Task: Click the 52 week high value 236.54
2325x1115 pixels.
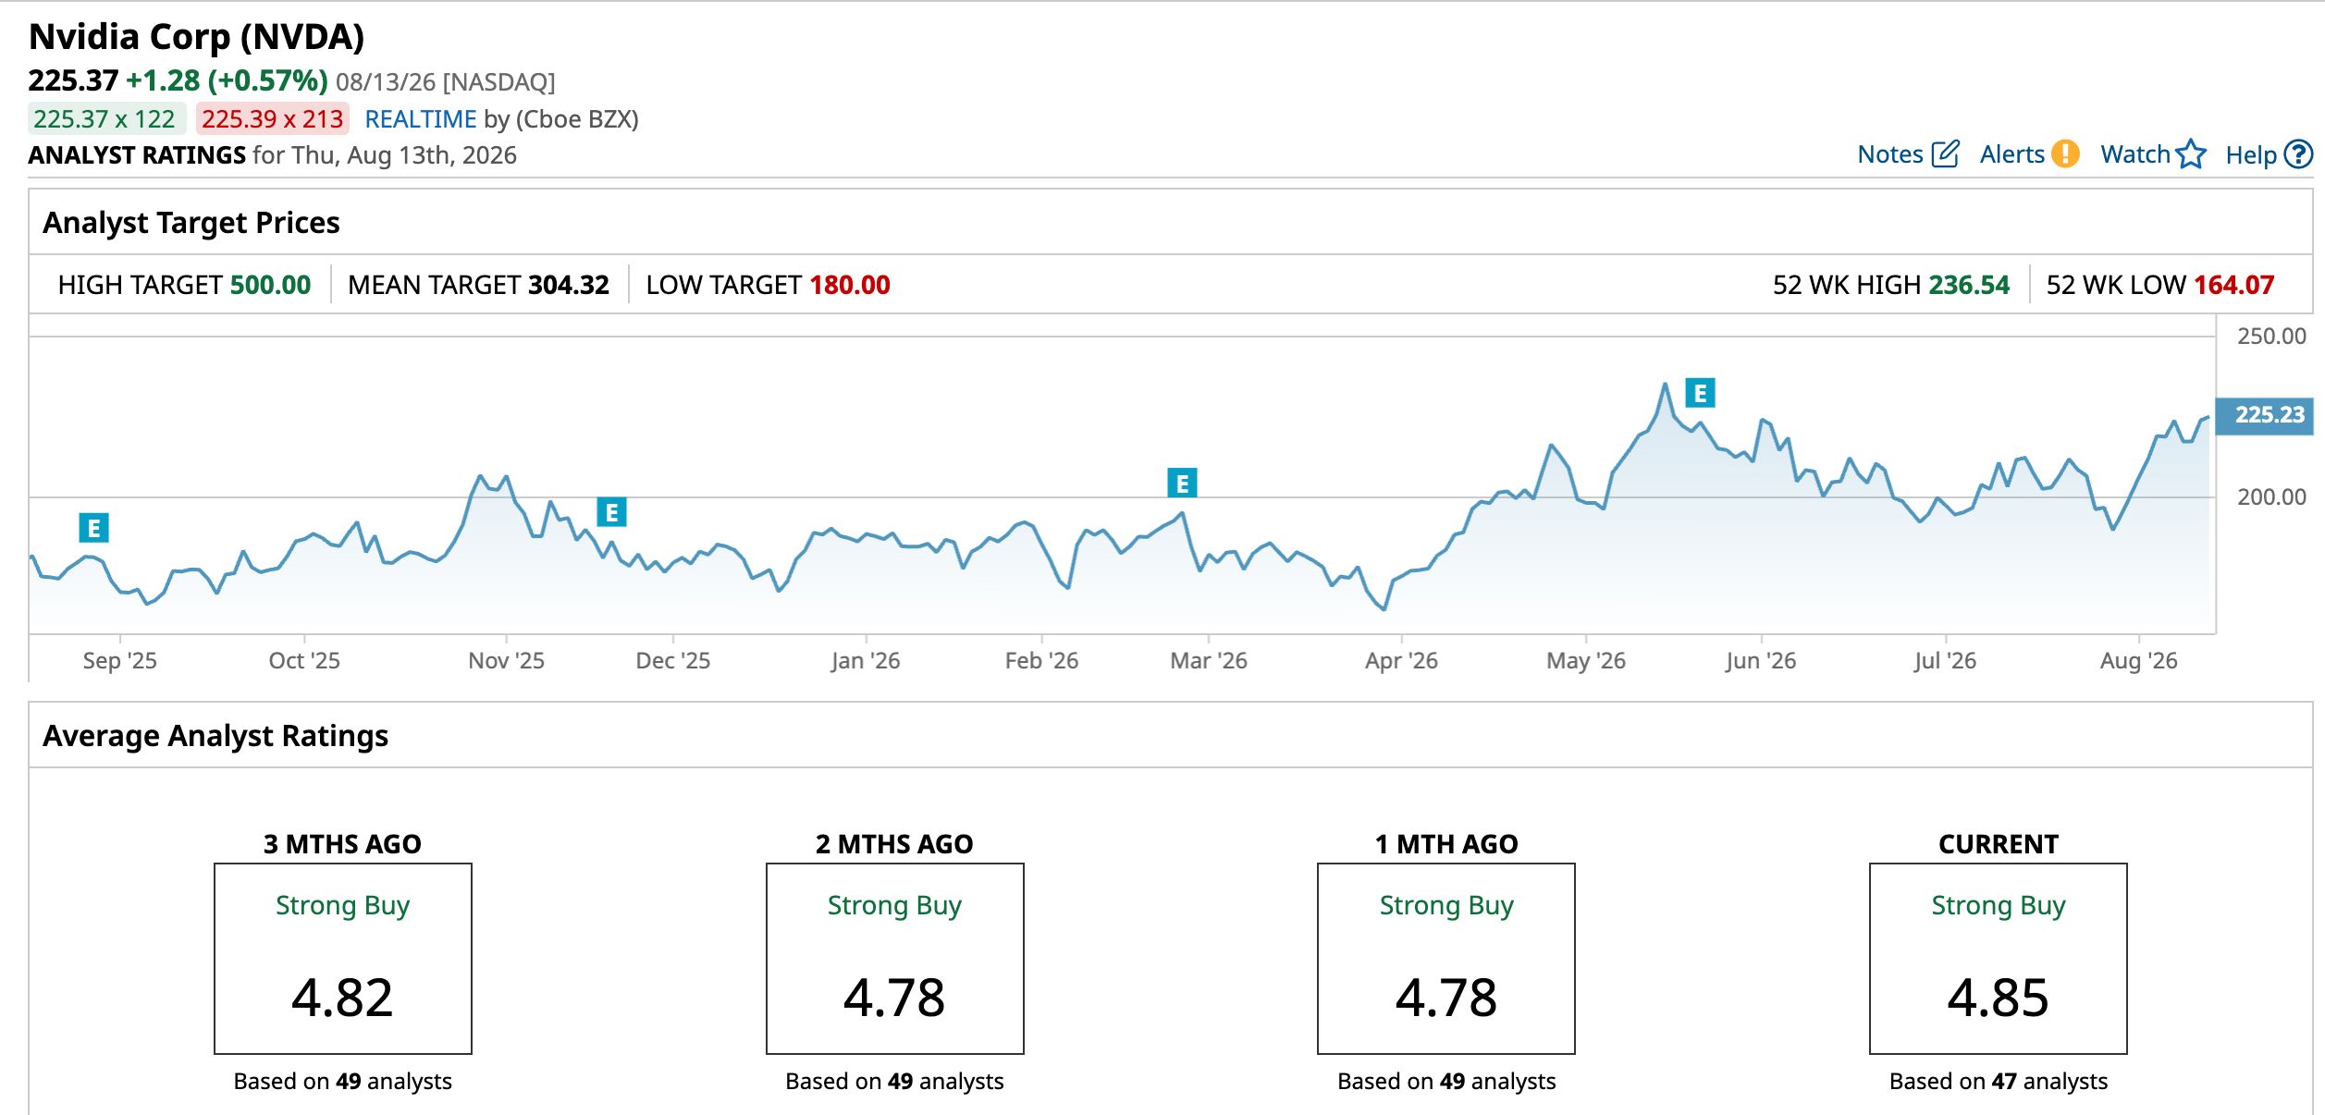Action: (1970, 285)
